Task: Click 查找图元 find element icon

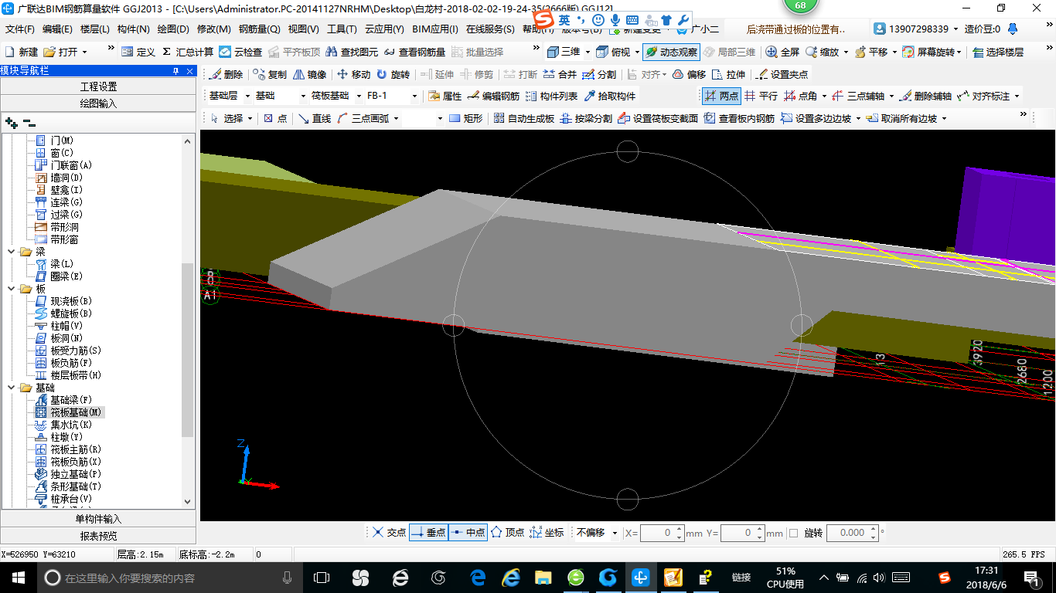Action: 353,53
